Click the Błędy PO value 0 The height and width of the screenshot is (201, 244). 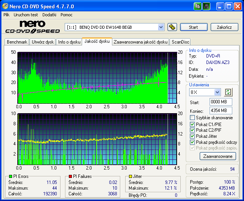[176, 195]
